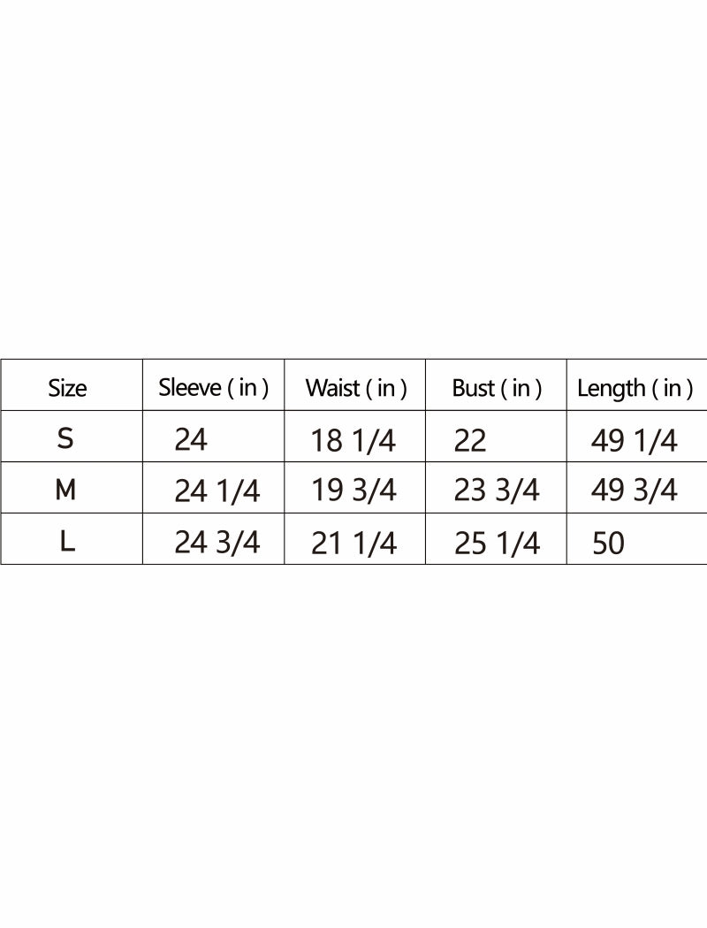Select the L size row label
The image size is (707, 928).
pos(67,541)
